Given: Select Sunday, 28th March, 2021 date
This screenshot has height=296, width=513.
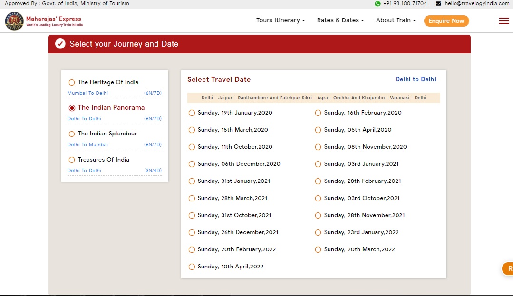Looking at the screenshot, I should point(192,199).
